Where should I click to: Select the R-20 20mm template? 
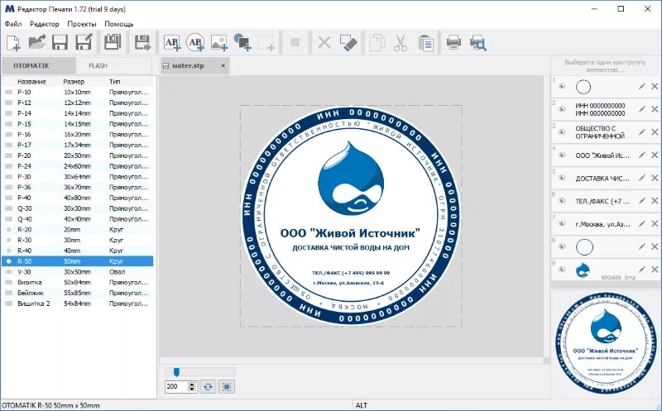(78, 230)
